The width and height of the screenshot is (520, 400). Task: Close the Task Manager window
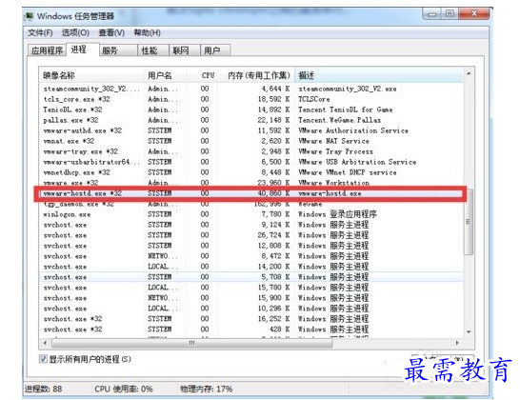coord(474,14)
